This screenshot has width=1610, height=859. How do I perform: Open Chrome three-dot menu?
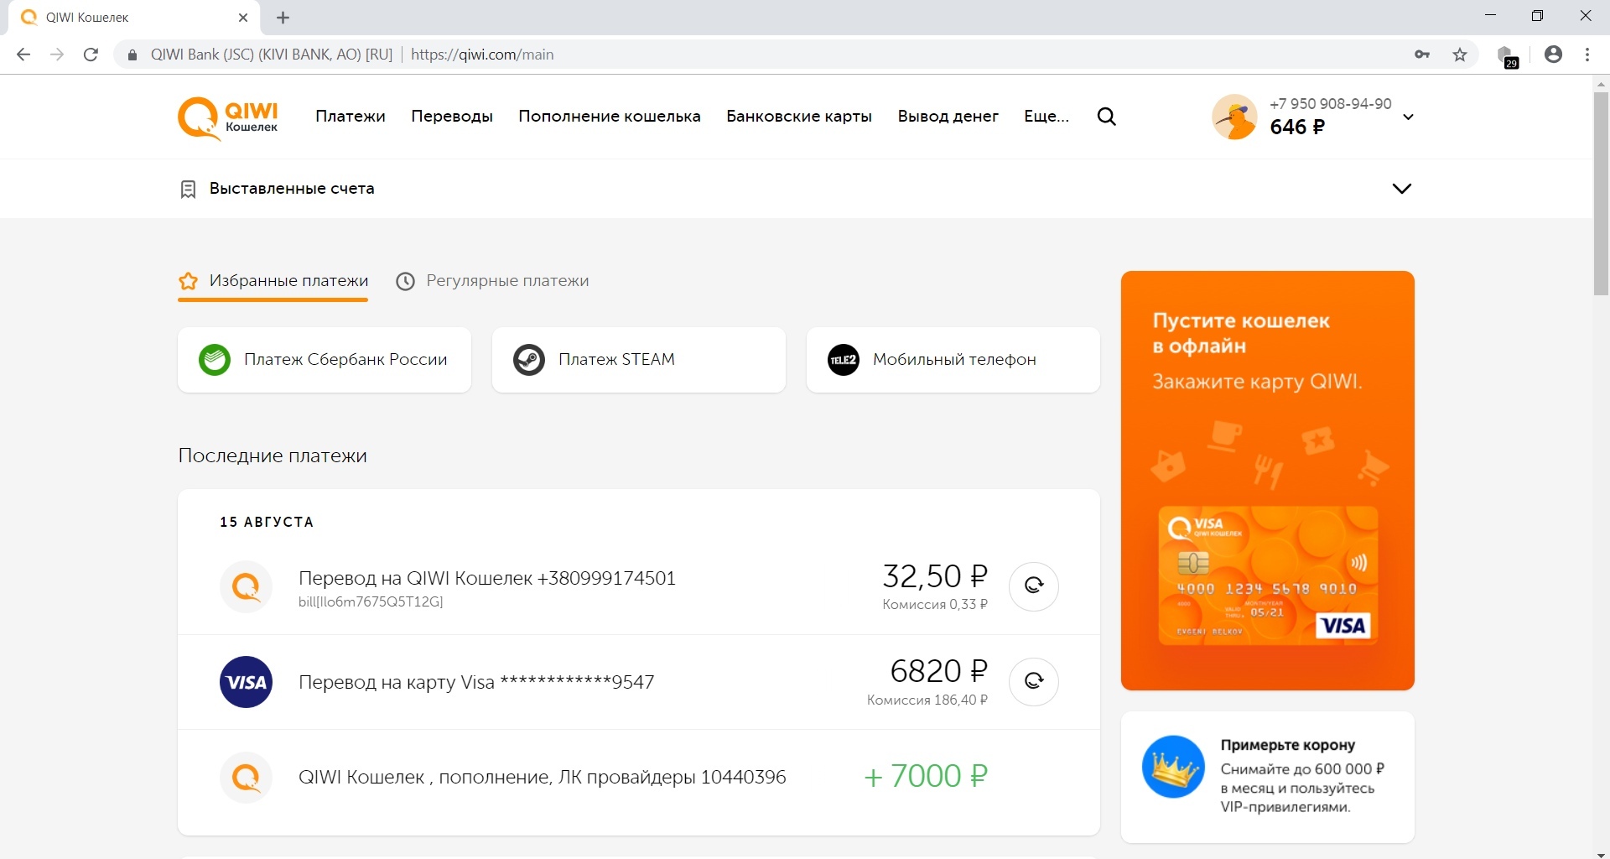1587,55
